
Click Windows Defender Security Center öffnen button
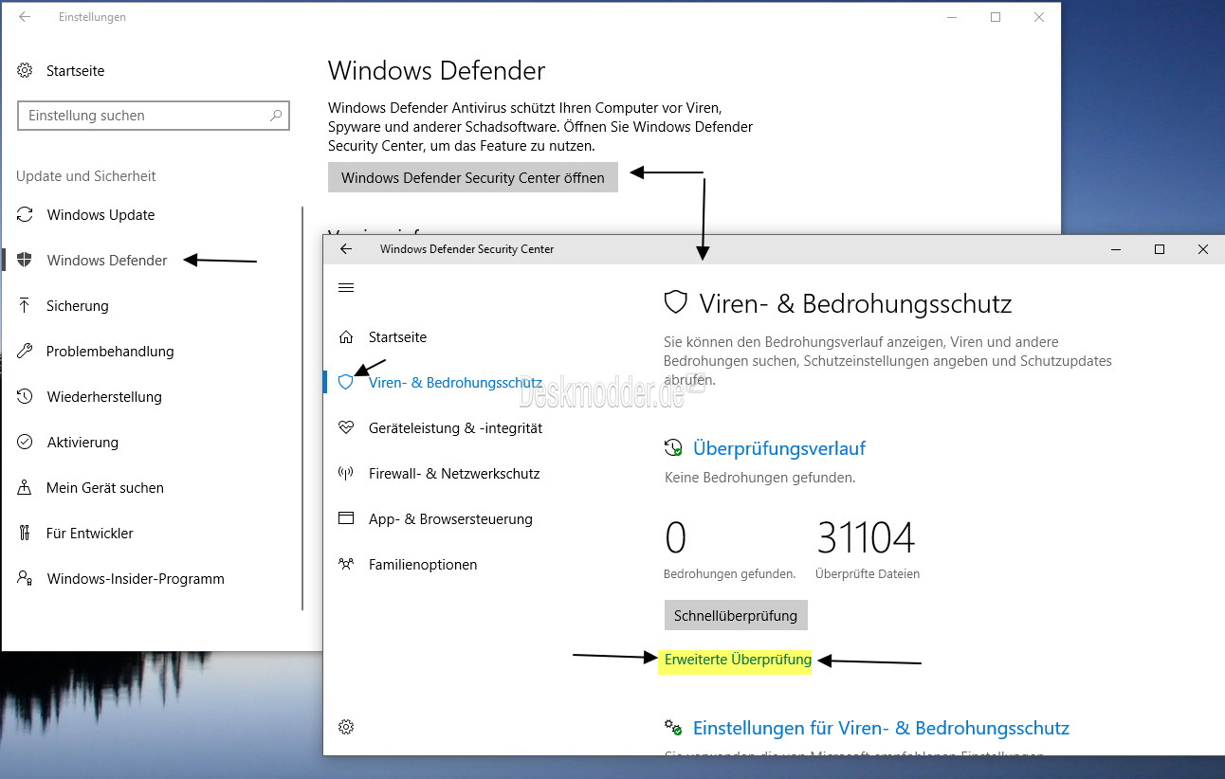[473, 177]
